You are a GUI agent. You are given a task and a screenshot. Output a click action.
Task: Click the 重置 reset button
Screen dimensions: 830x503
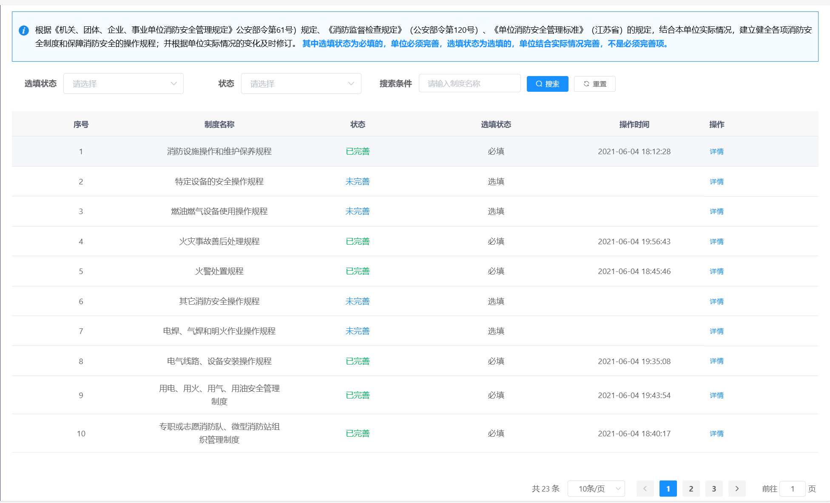[595, 84]
